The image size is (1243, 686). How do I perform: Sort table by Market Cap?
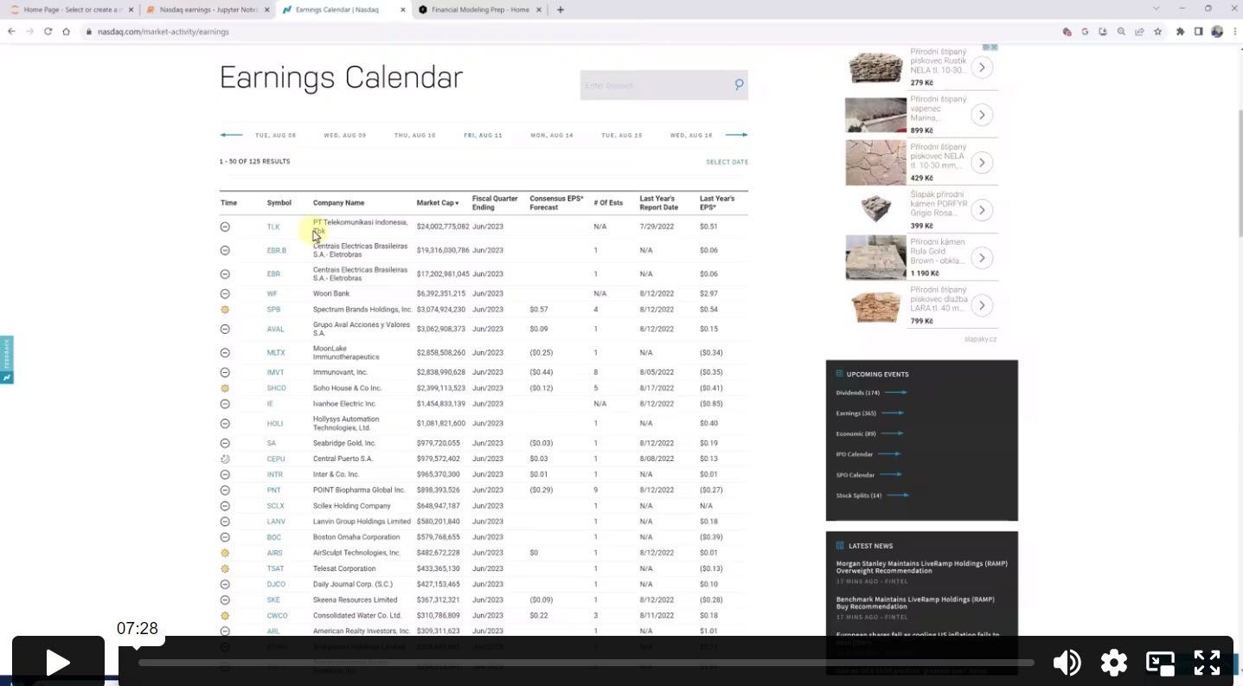[x=438, y=203]
